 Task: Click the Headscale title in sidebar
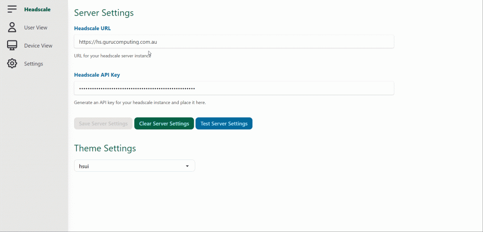[x=37, y=9]
